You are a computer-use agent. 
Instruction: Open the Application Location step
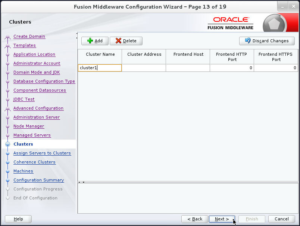coord(34,54)
